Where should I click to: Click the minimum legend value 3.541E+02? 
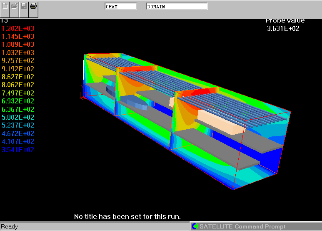point(18,150)
